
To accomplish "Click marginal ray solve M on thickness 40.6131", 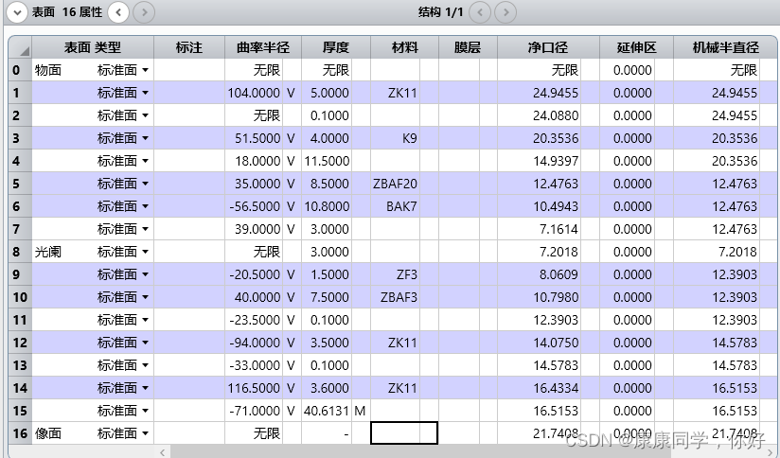I will click(x=360, y=411).
